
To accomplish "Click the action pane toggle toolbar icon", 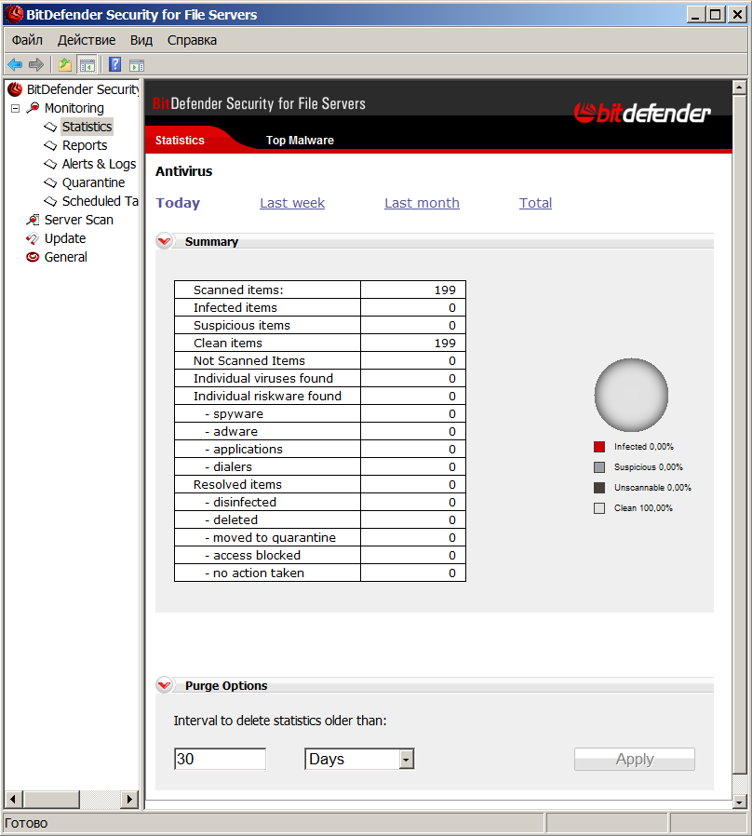I will pos(137,65).
